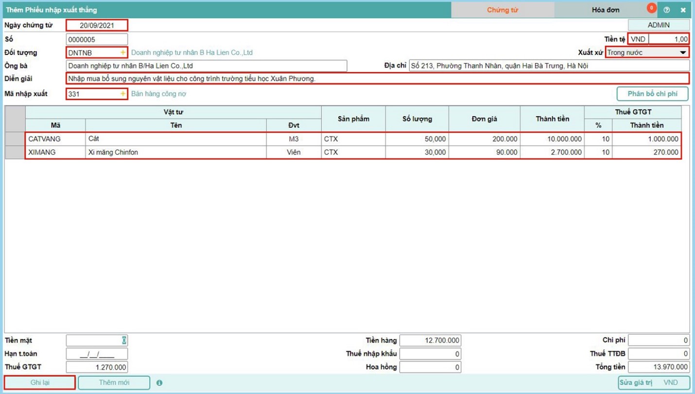Click the Thêm mới button
The image size is (695, 394).
coord(114,382)
